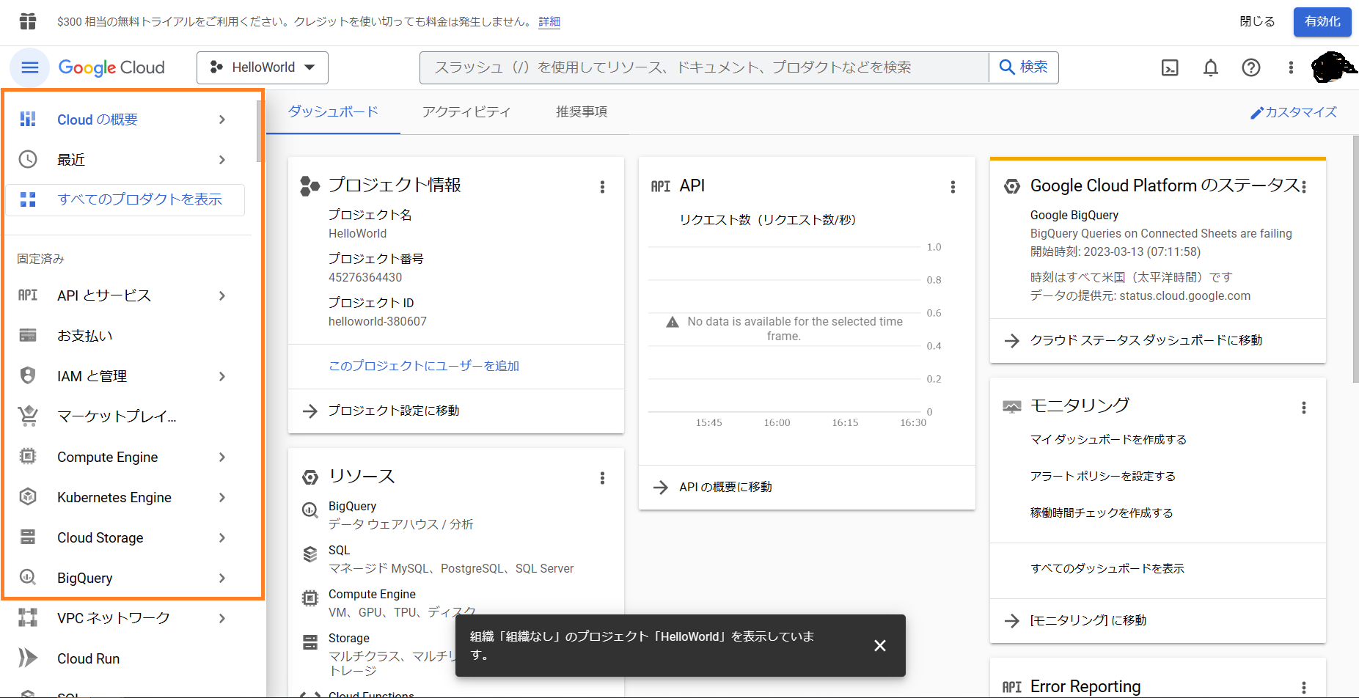Click the gift icon in the trial banner

pyautogui.click(x=28, y=21)
